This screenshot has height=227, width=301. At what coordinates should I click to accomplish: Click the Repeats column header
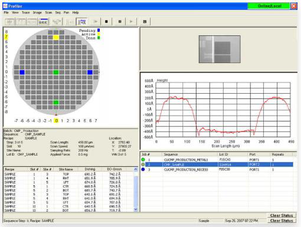[x=282, y=154]
